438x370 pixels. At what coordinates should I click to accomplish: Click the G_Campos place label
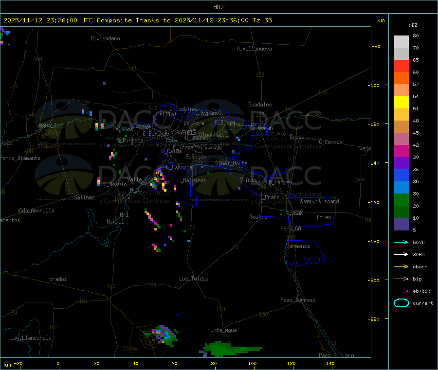pyautogui.click(x=330, y=142)
